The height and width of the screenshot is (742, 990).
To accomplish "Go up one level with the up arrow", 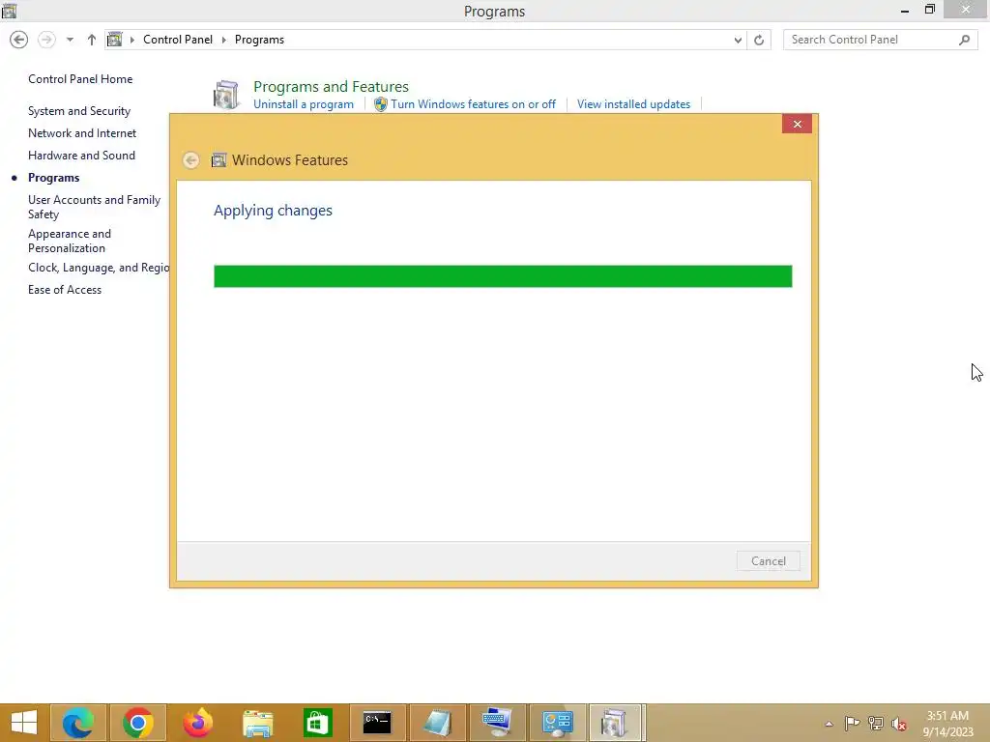I will coord(92,40).
